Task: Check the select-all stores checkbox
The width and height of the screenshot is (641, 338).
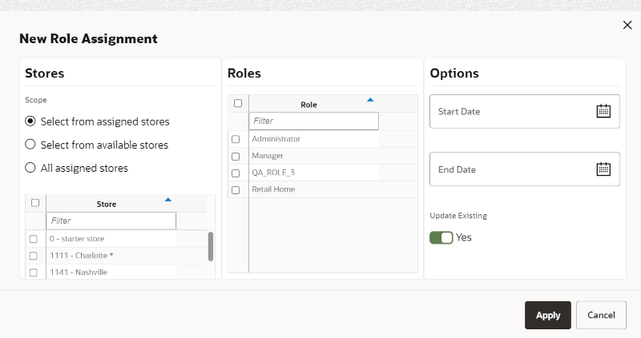Action: tap(35, 203)
